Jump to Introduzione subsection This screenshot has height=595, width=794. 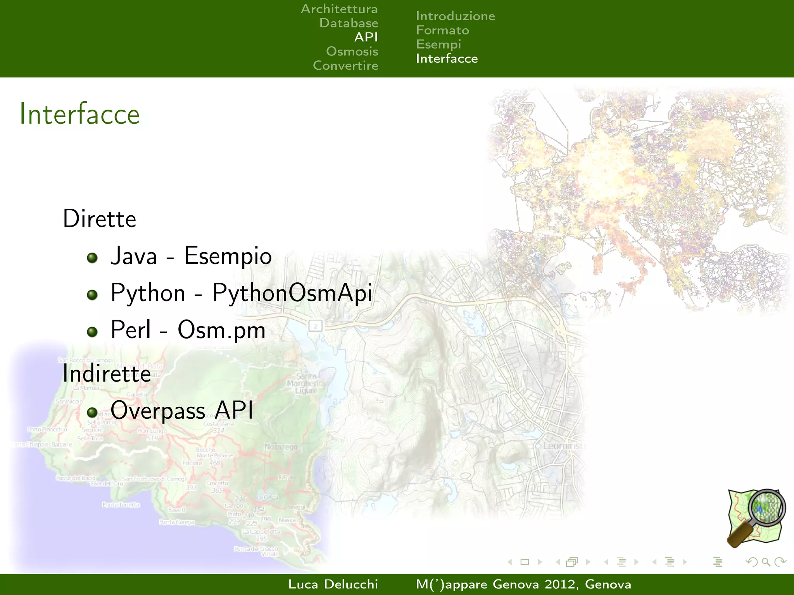tap(455, 16)
